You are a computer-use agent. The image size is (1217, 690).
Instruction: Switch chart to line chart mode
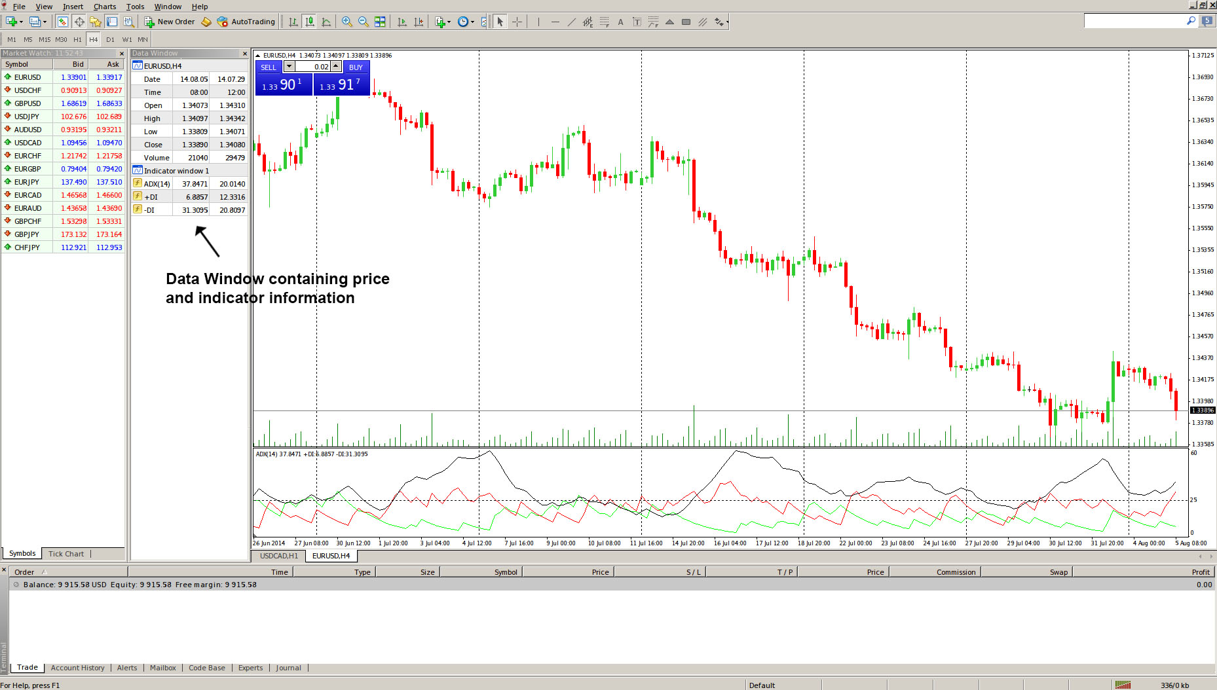(x=326, y=22)
